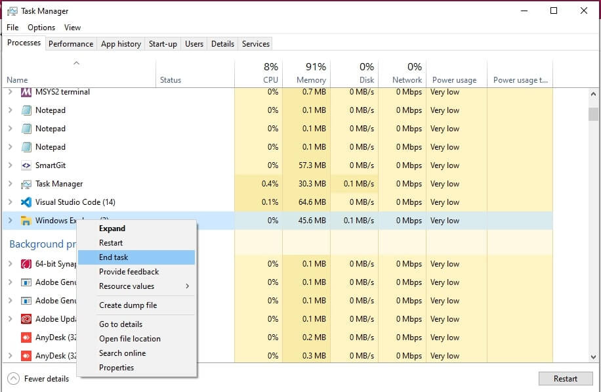601x392 pixels.
Task: Click the Fewer details arrow icon
Action: 13,379
